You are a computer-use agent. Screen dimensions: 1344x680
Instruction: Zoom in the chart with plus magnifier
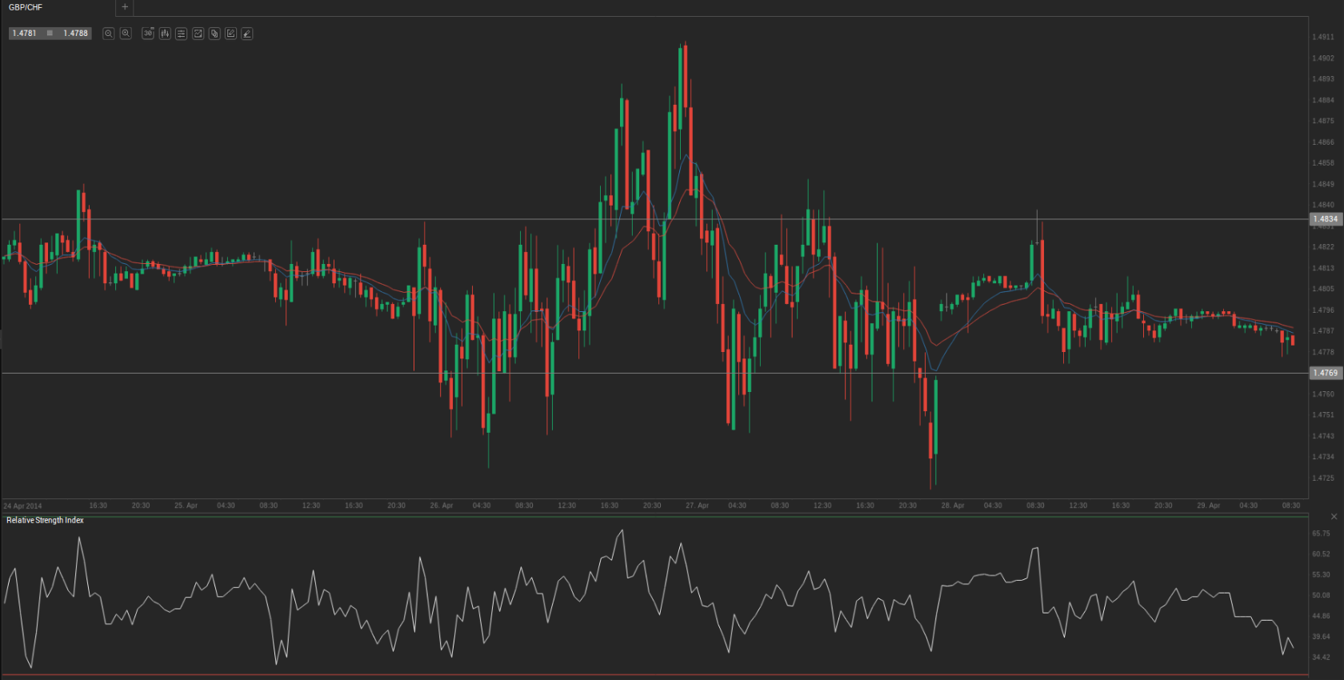(x=126, y=34)
